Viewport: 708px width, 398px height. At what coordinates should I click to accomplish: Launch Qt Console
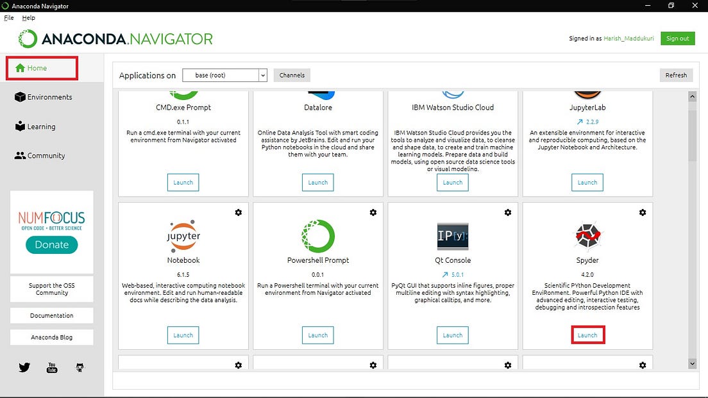pyautogui.click(x=452, y=335)
